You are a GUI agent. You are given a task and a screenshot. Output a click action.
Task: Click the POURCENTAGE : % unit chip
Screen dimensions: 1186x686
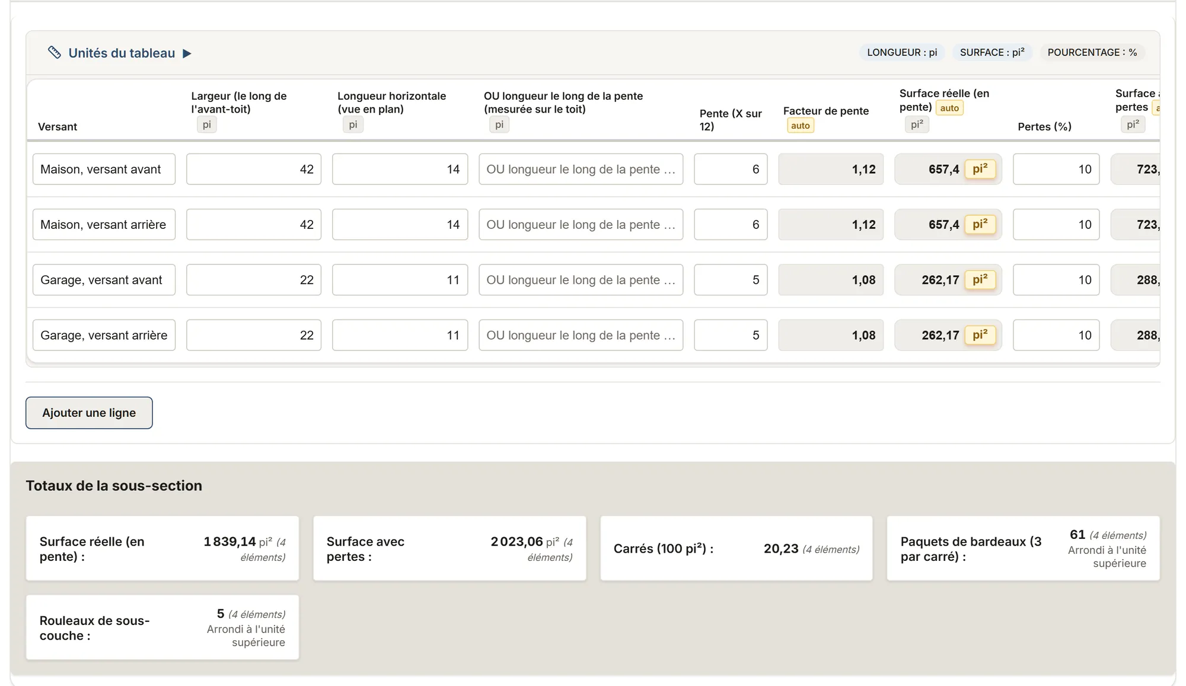point(1092,52)
